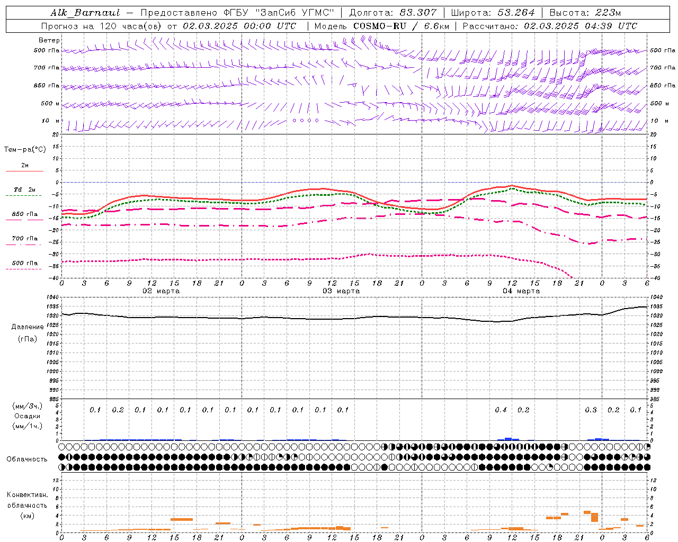Click the Ветер wind panel label
Image resolution: width=678 pixels, height=542 pixels.
coord(49,40)
